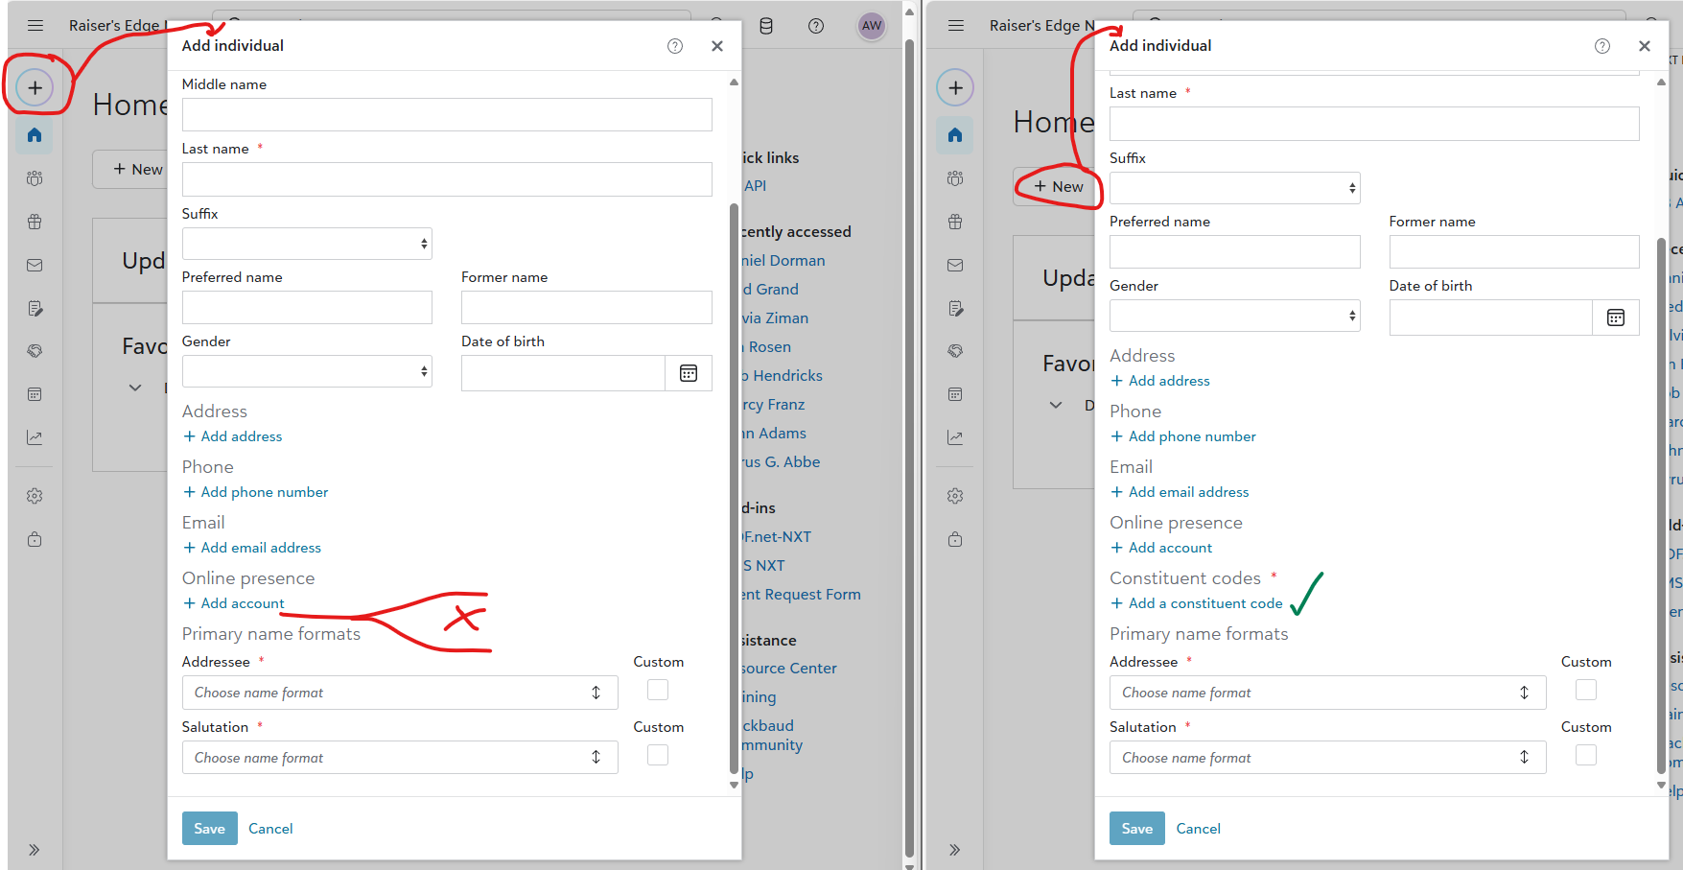Open the lock icon in left window sidebar
The width and height of the screenshot is (1683, 870).
35,539
